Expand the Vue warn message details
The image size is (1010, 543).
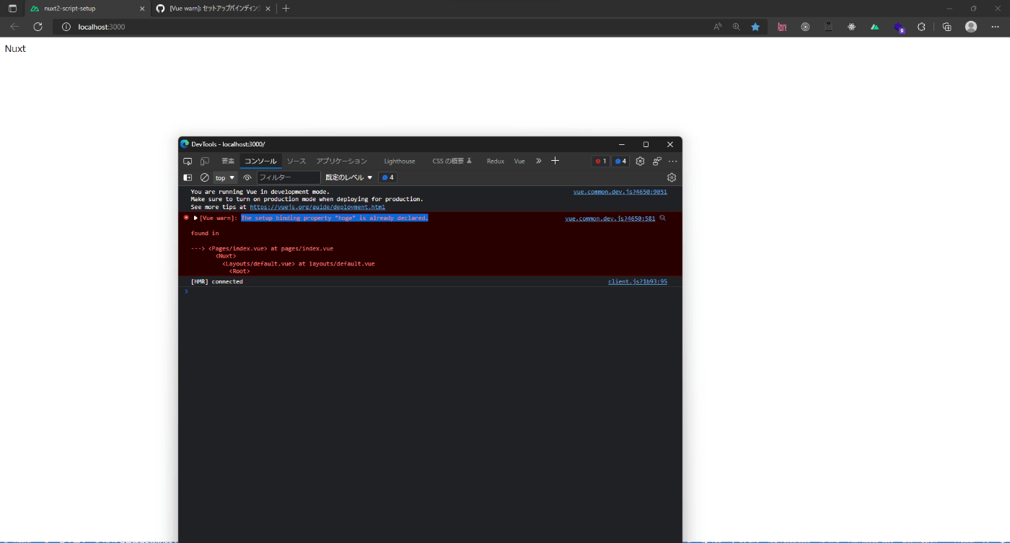coord(195,218)
